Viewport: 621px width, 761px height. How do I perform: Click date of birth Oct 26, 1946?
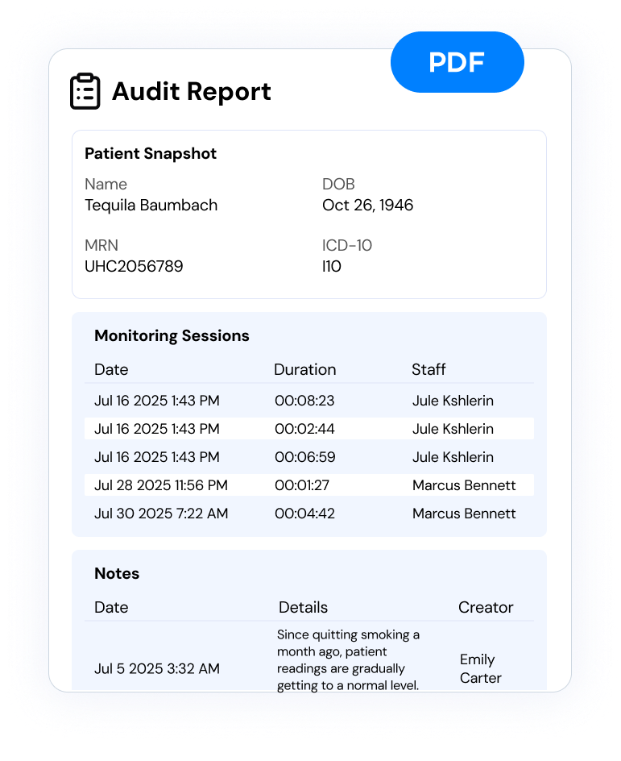tap(367, 205)
